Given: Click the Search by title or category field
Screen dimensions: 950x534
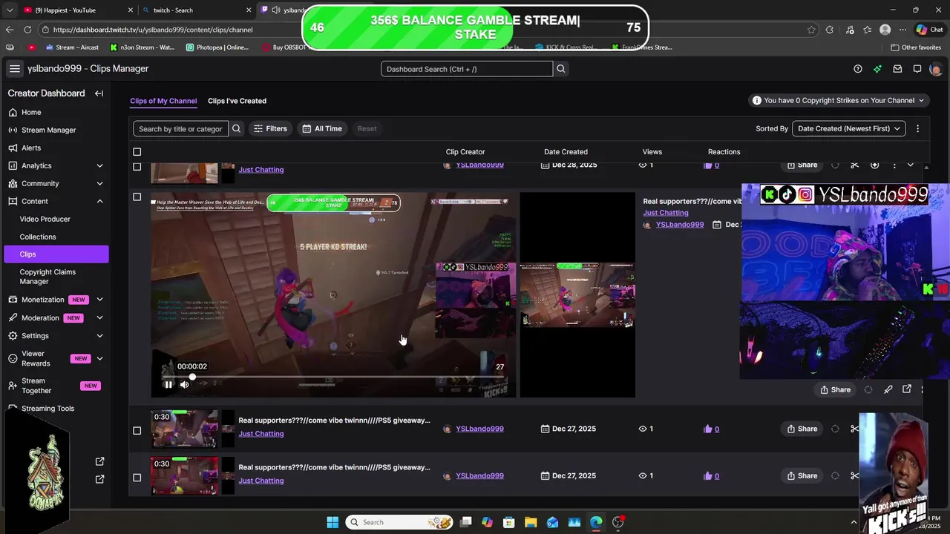Looking at the screenshot, I should point(180,128).
